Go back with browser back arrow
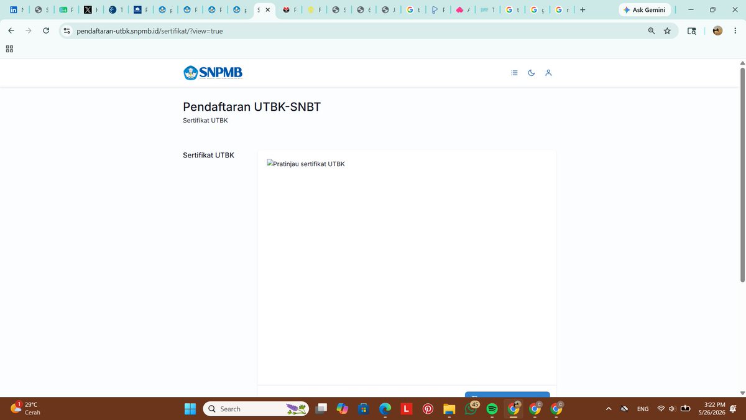The height and width of the screenshot is (420, 746). [11, 30]
